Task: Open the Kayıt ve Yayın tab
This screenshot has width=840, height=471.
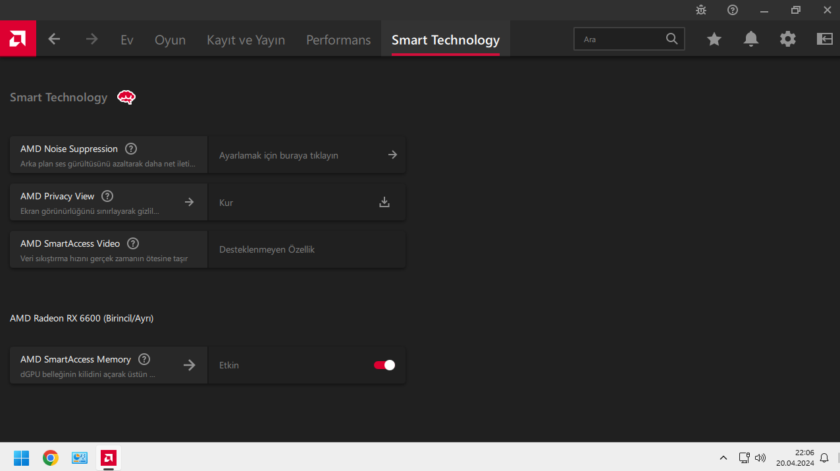Action: (x=246, y=39)
